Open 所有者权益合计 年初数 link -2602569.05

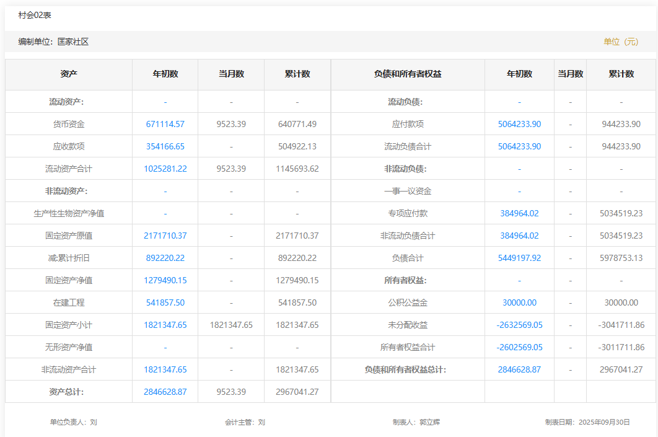pos(519,347)
